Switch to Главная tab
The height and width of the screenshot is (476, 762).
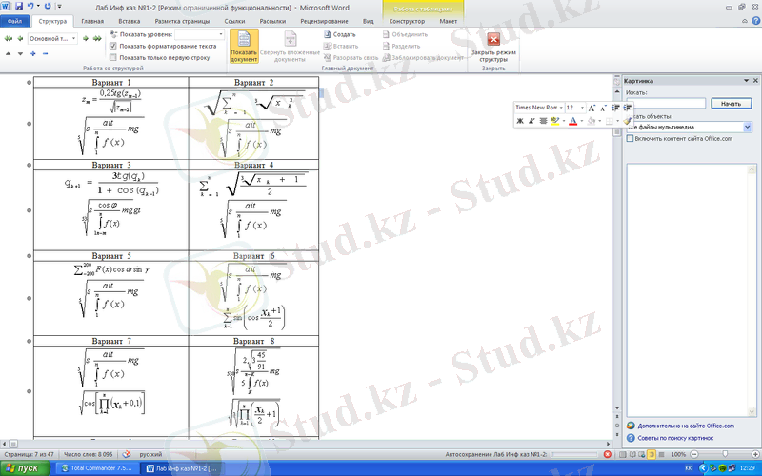click(x=92, y=21)
